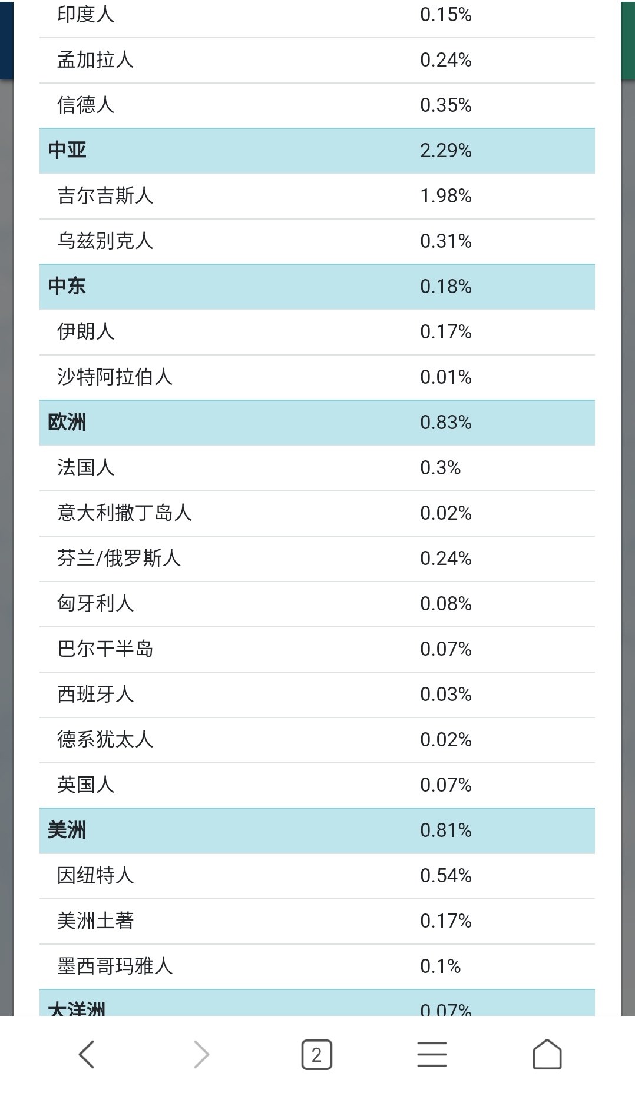
Task: Select the 美洲 region header row
Action: (x=317, y=830)
